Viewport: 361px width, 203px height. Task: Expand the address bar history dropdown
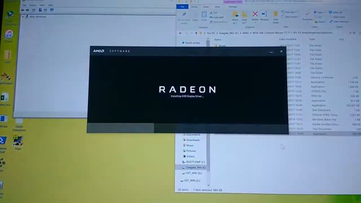point(350,33)
